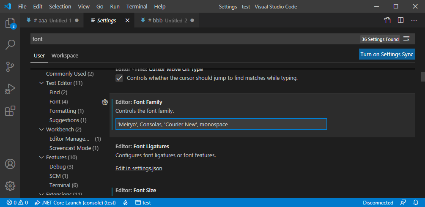Open the More Actions ellipsis menu

[414, 20]
